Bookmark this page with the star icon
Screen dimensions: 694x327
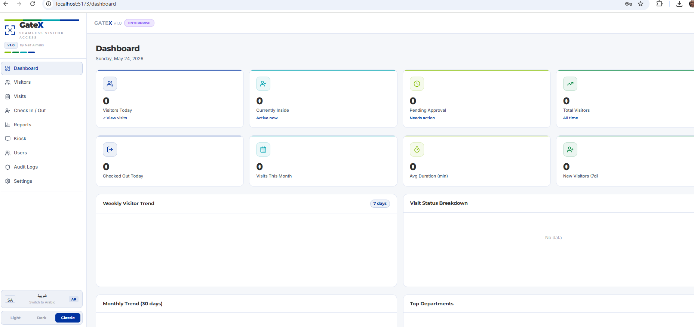click(x=641, y=4)
